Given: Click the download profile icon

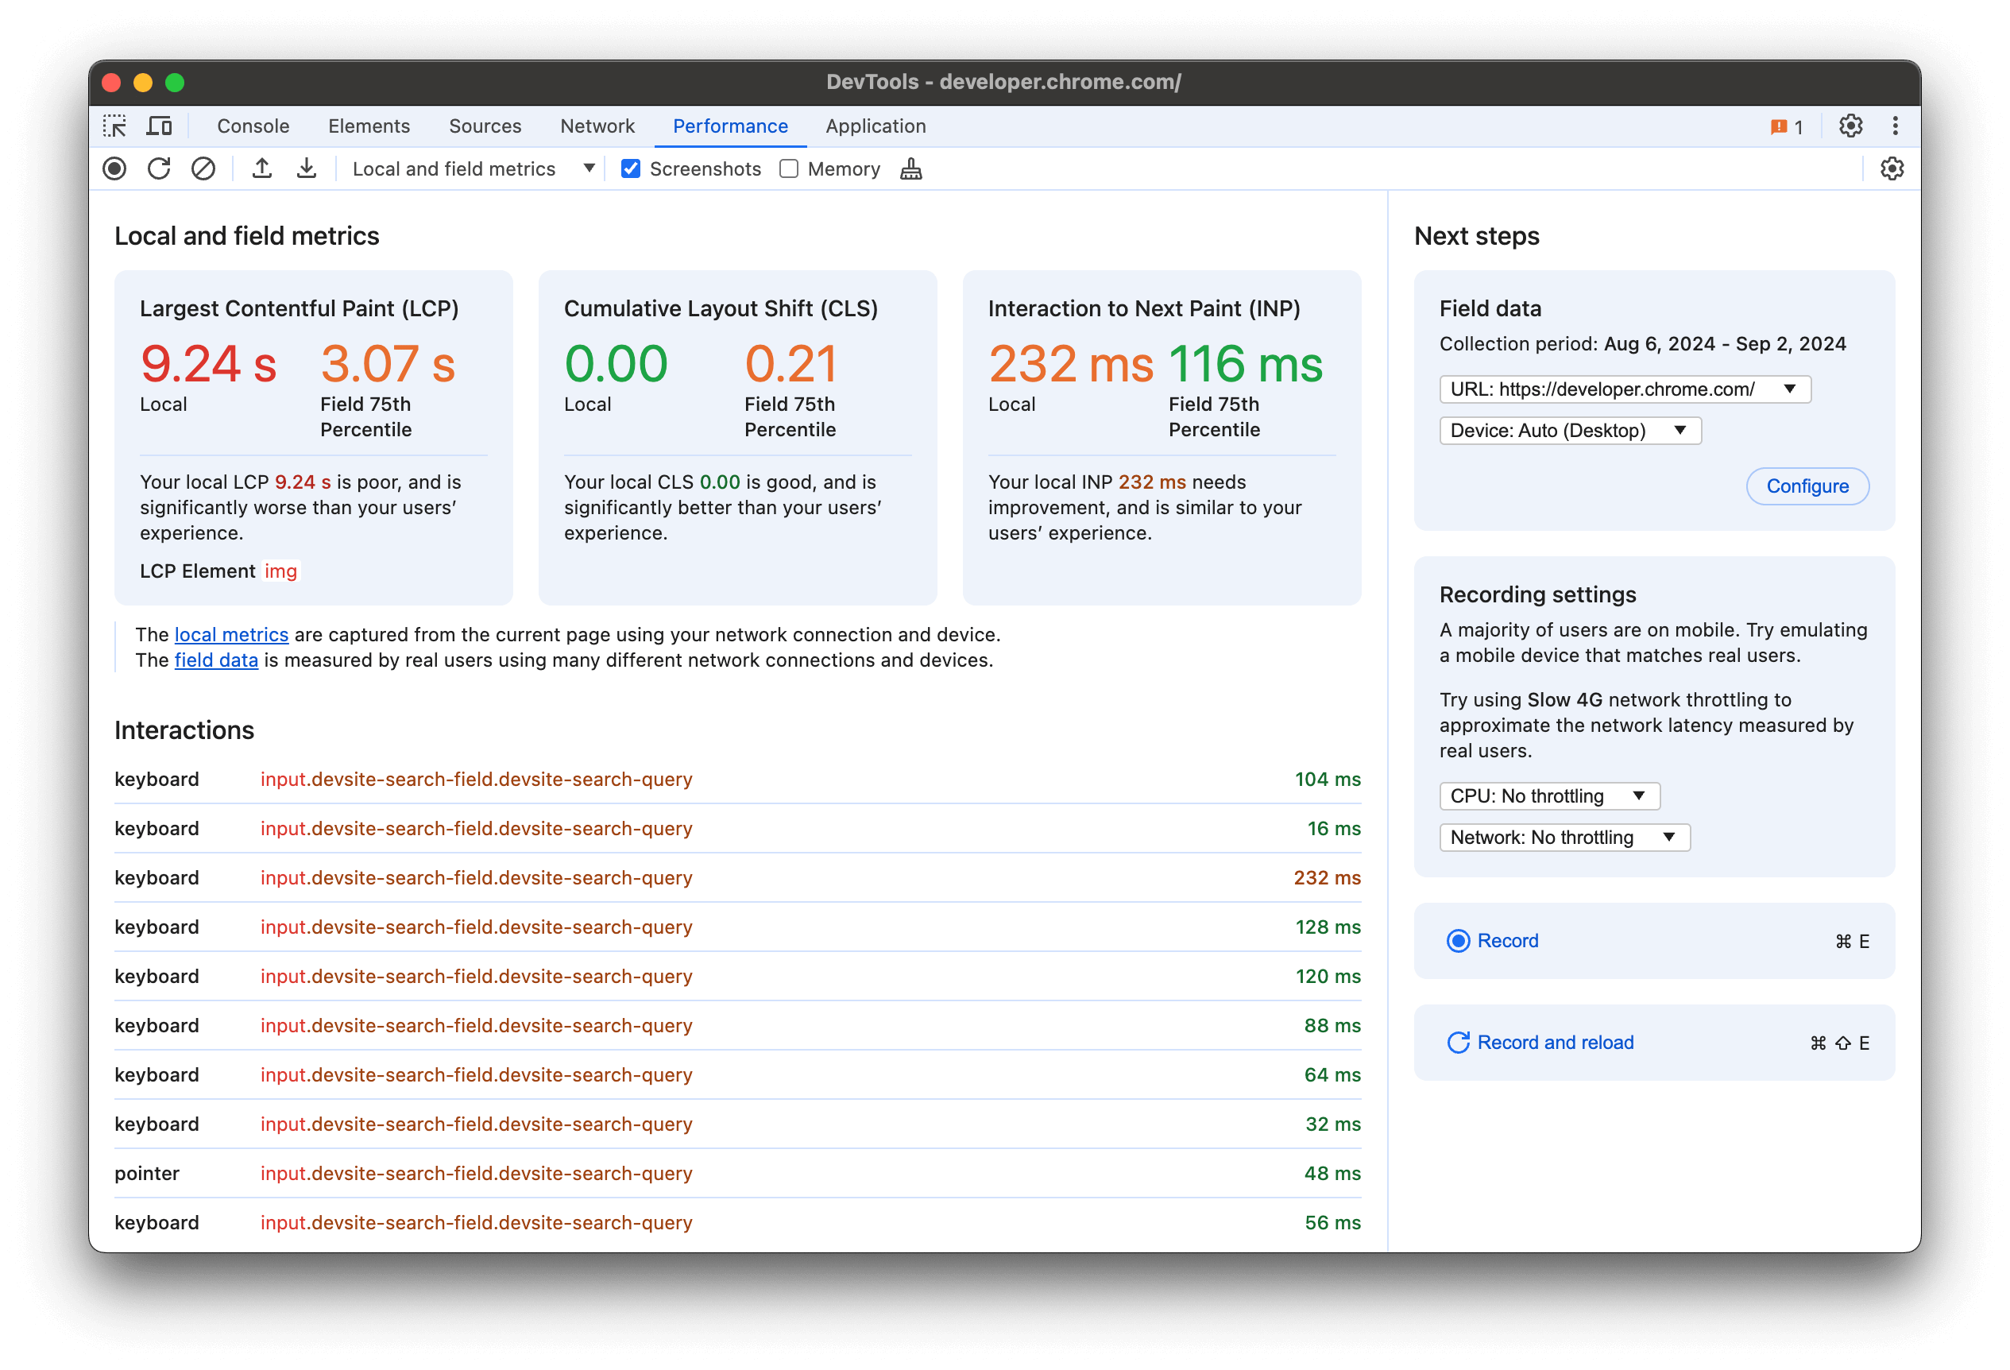Looking at the screenshot, I should coord(304,169).
